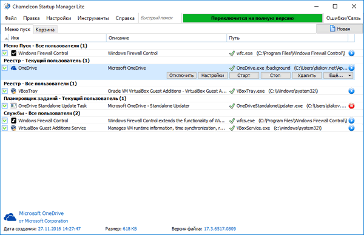364x235 pixels.
Task: Click the Windows Firewall Control service icon in the Services group
Action: pos(14,121)
